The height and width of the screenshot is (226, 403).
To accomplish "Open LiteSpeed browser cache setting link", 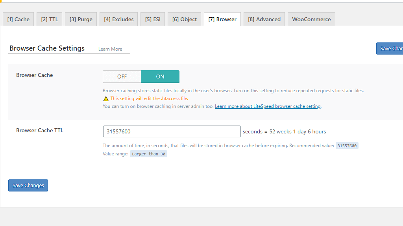I will [268, 106].
